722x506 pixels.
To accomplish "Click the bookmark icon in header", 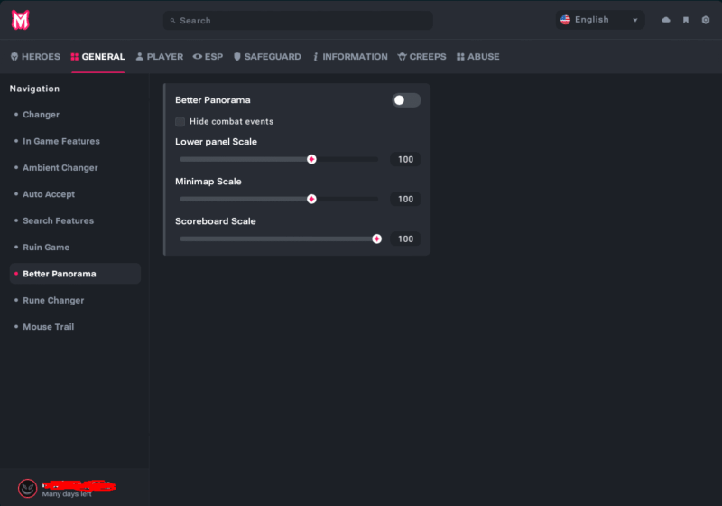I will (686, 20).
